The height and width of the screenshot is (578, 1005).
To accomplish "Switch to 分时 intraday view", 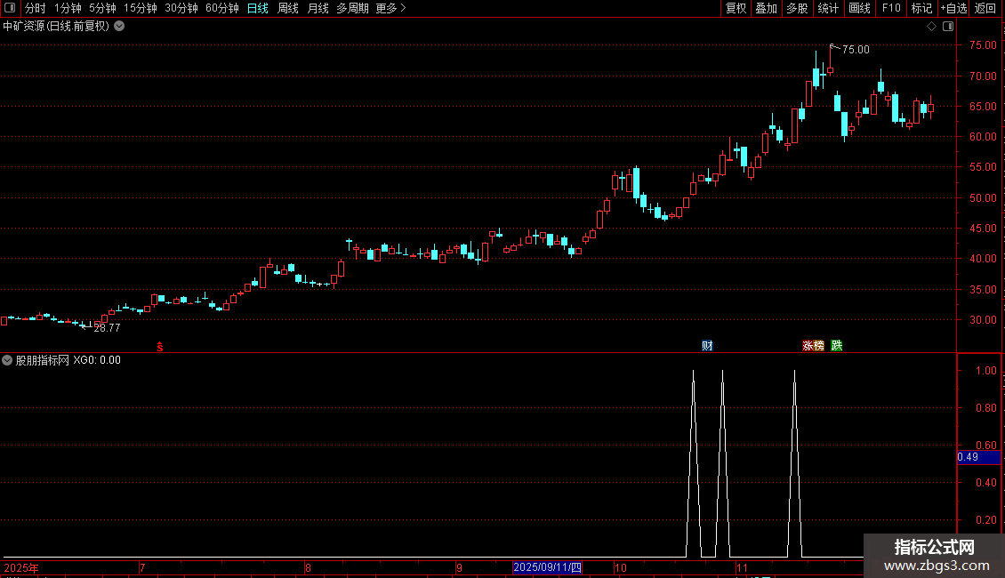I will pos(36,8).
